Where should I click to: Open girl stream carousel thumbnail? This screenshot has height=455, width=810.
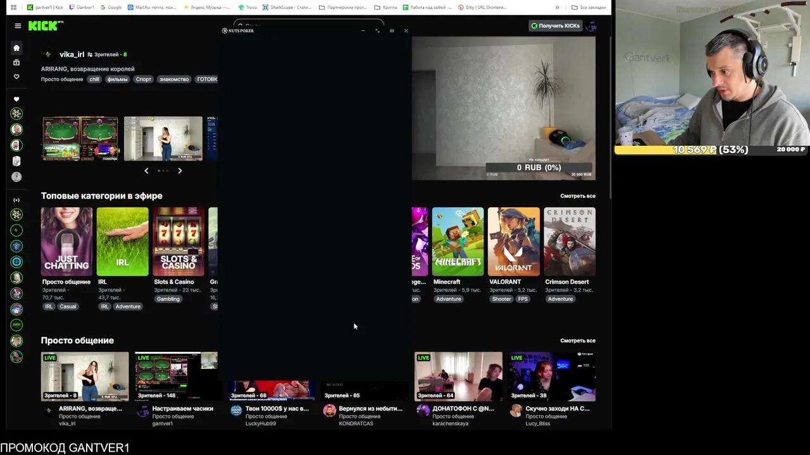coord(163,138)
